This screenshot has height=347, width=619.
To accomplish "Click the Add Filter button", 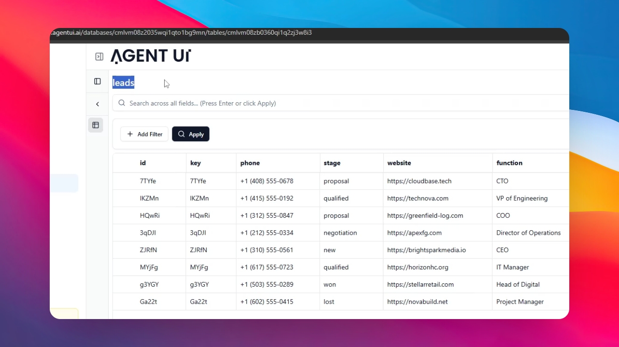I will (x=144, y=134).
